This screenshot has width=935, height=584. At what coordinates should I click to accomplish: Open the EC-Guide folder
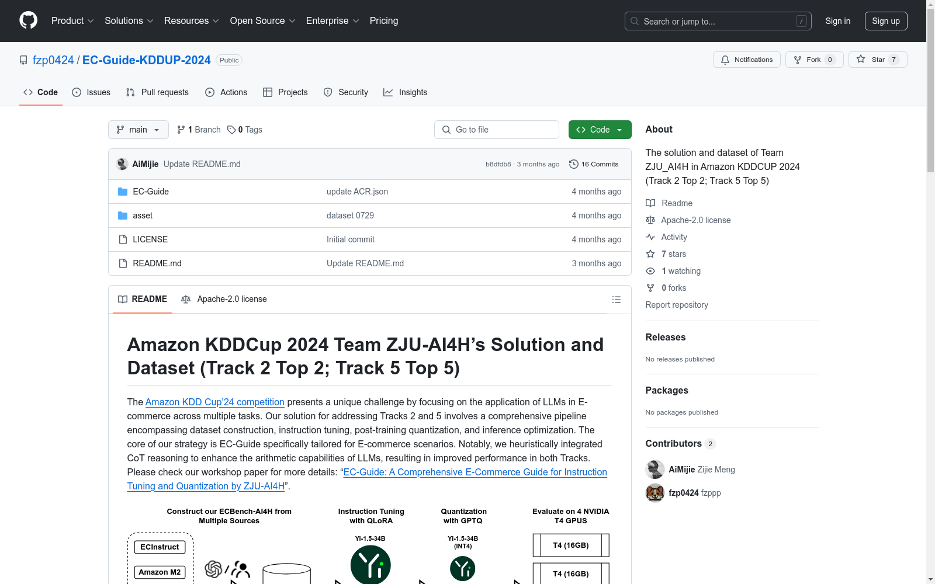[x=151, y=192]
